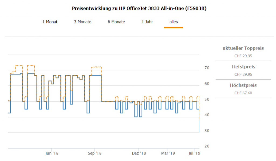The height and width of the screenshot is (161, 276).
Task: Pick the "Mär '19" date marker
Action: pyautogui.click(x=168, y=153)
